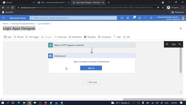Close the Logic Apps Designer blade
This screenshot has height=105, width=186.
[x=181, y=29]
